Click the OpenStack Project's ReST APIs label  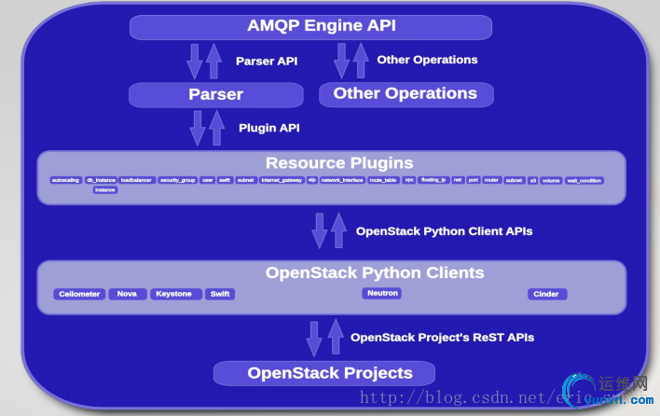pyautogui.click(x=443, y=338)
